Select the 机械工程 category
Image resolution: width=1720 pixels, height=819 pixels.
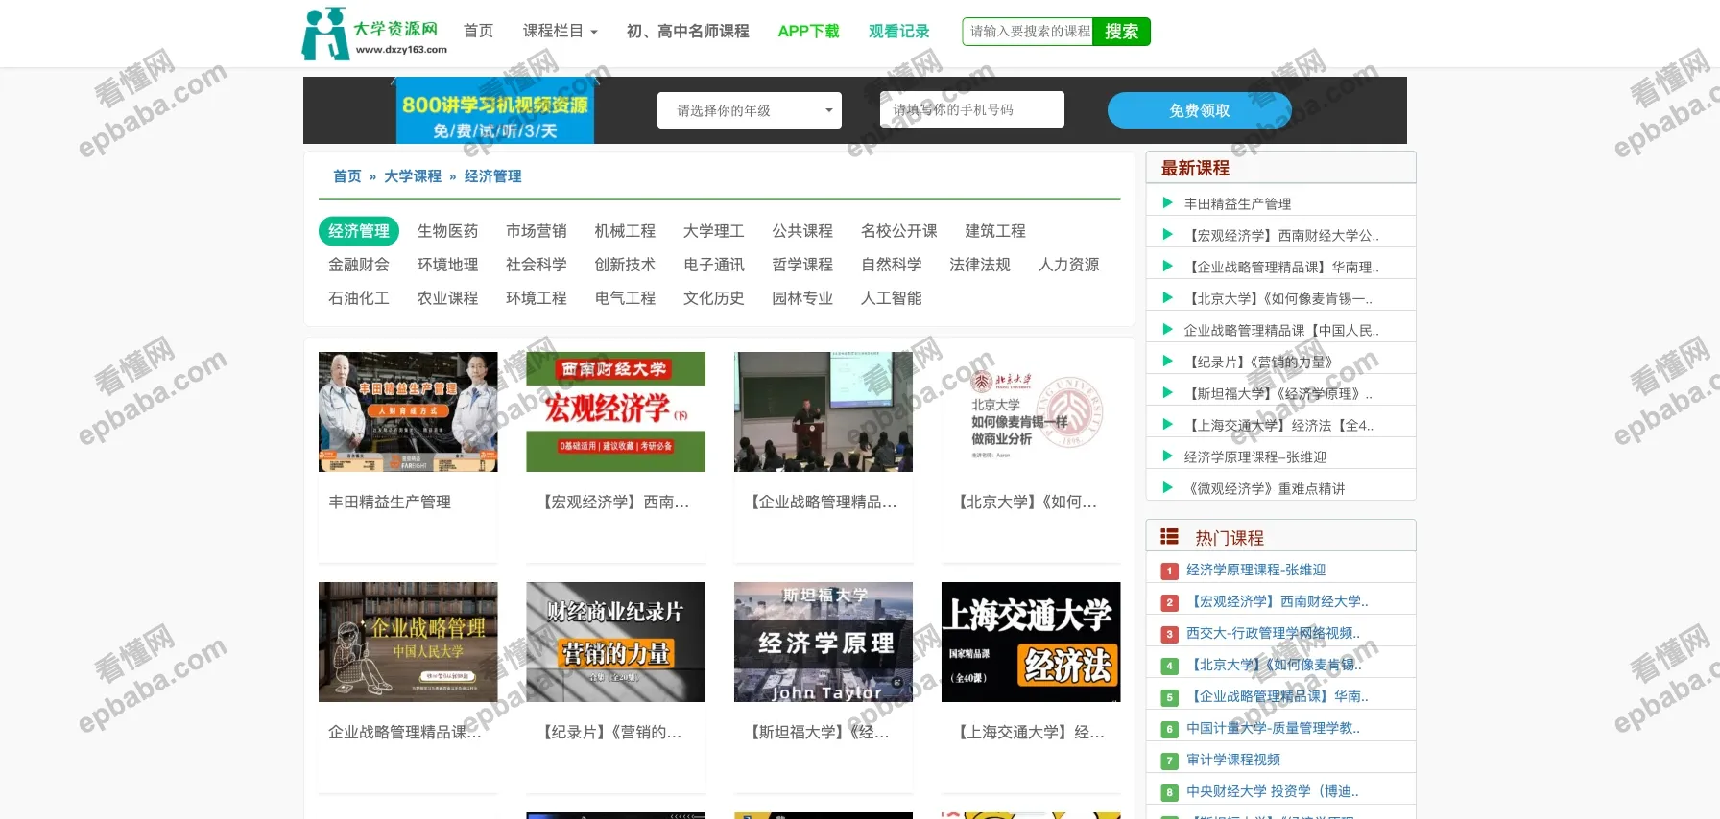pyautogui.click(x=625, y=231)
